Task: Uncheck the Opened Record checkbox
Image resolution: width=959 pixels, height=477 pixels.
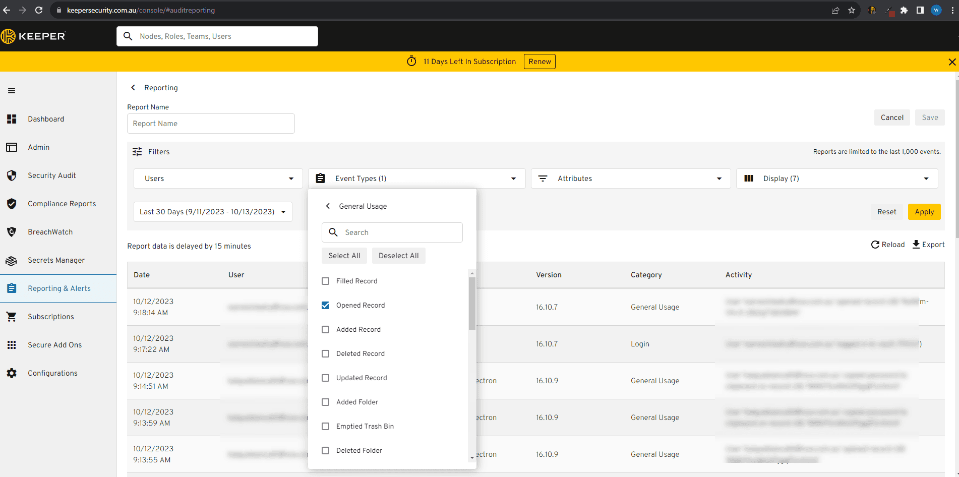Action: [326, 306]
